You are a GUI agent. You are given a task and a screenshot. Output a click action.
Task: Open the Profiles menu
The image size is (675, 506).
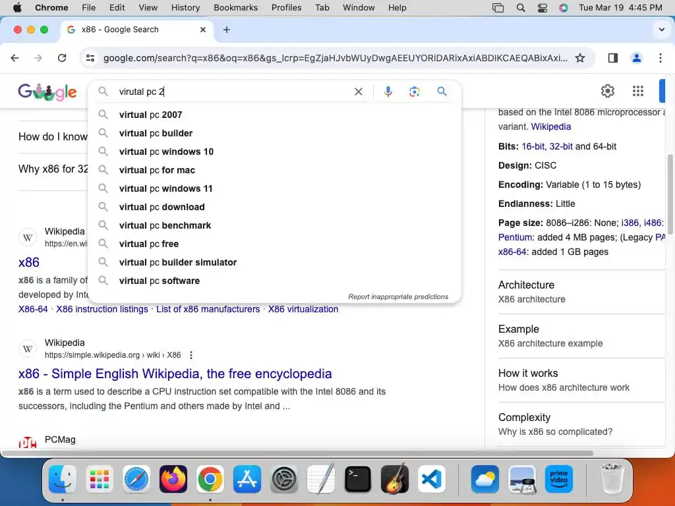pyautogui.click(x=286, y=8)
